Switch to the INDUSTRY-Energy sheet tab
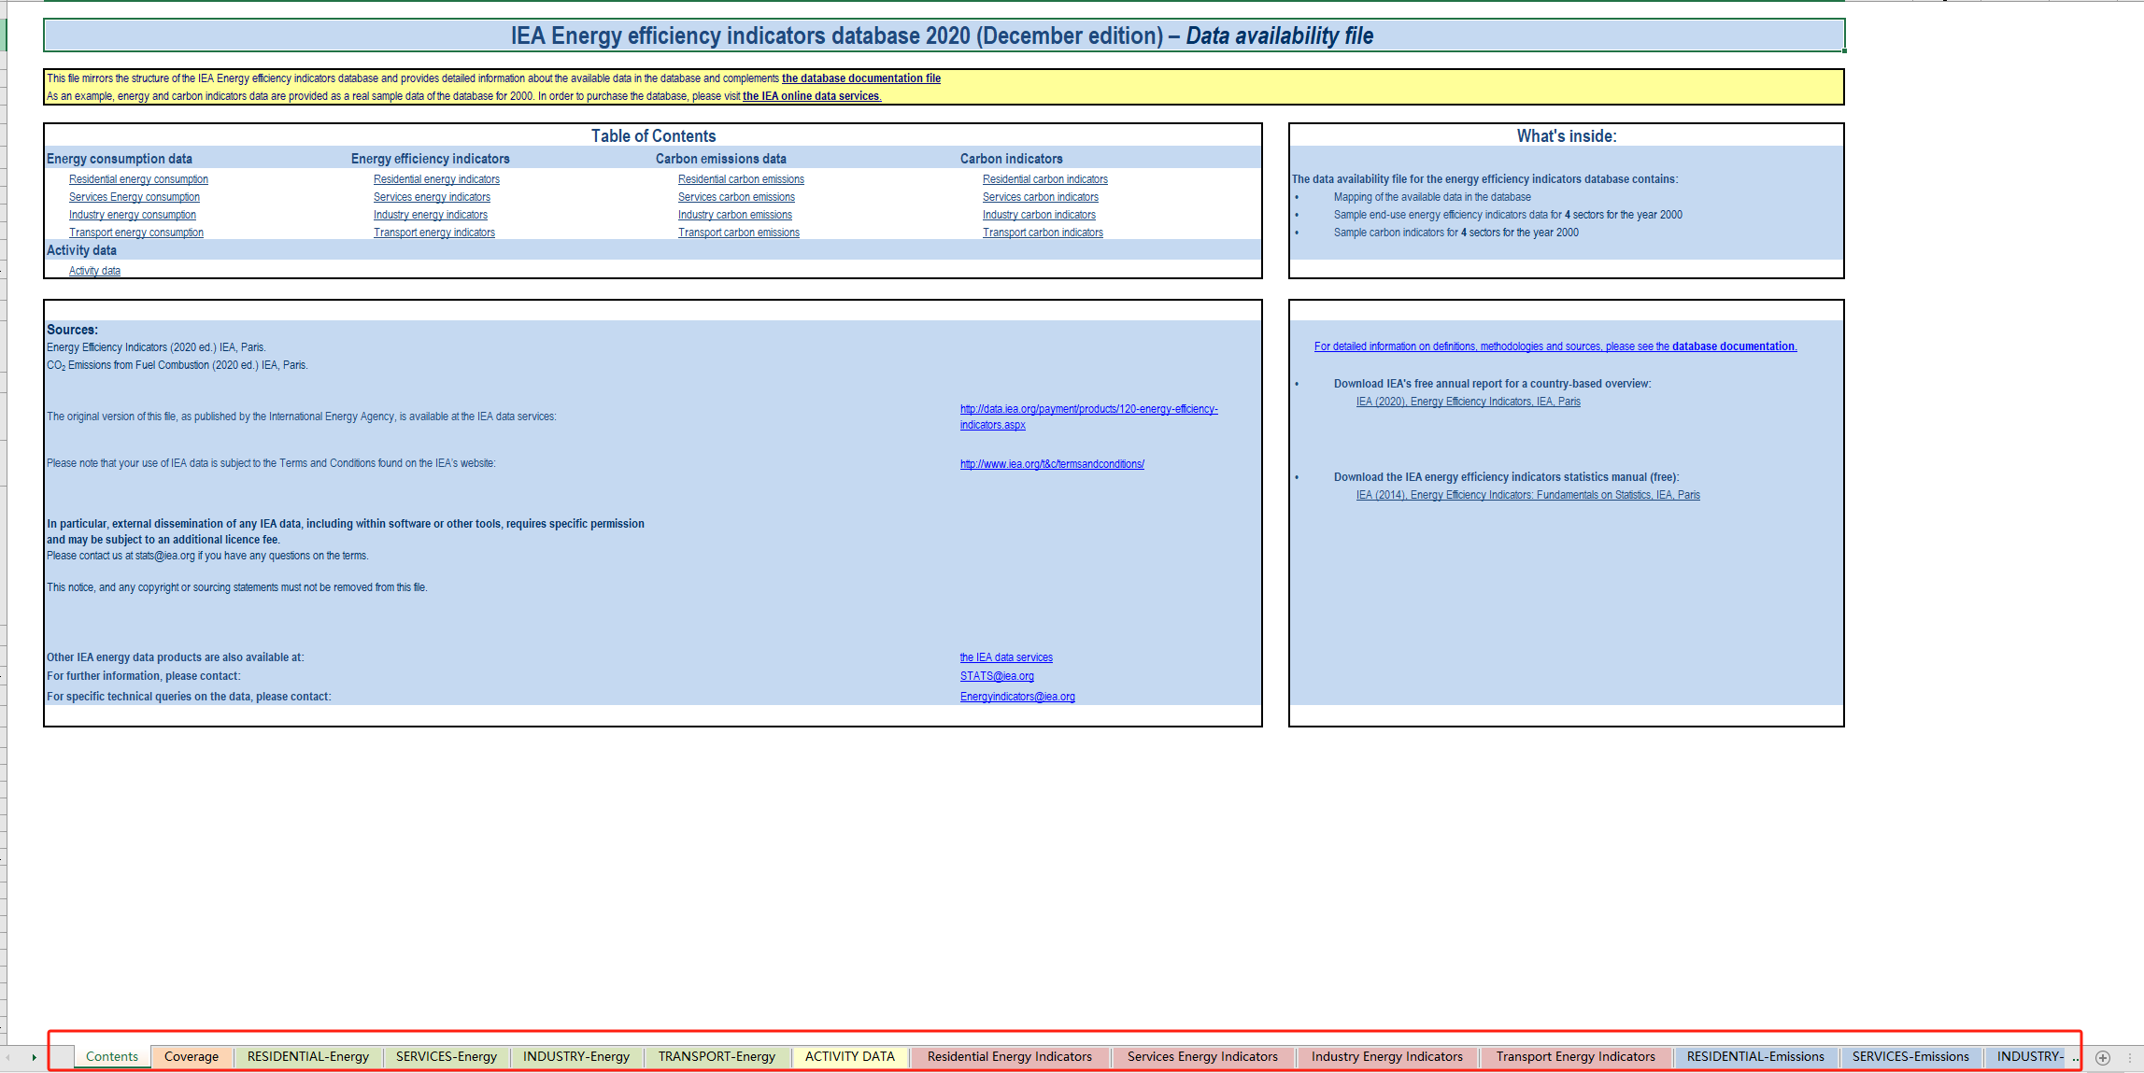Screen dimensions: 2144x1073 pos(576,1056)
